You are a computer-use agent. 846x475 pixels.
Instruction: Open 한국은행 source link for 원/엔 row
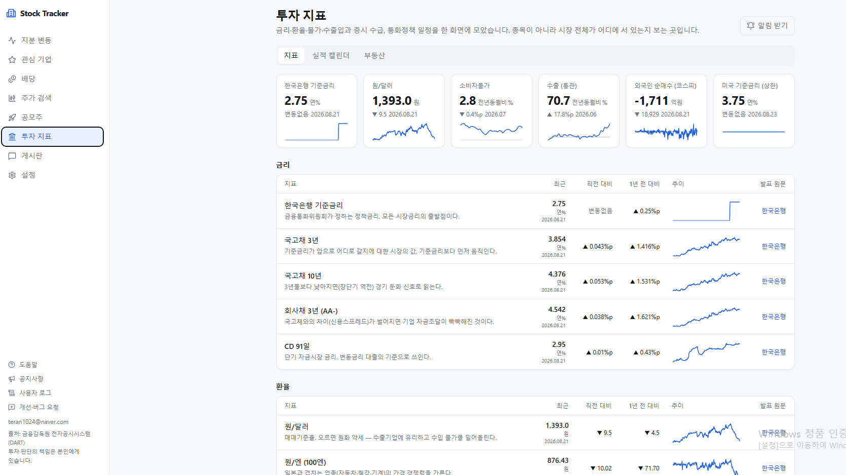coord(774,468)
